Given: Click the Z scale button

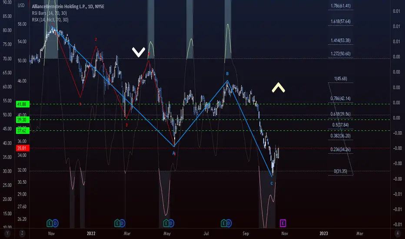Looking at the screenshot, I should click(22, 233).
